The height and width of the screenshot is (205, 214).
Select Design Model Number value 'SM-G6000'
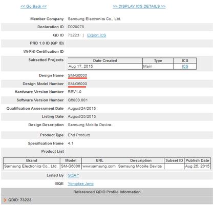tap(77, 84)
